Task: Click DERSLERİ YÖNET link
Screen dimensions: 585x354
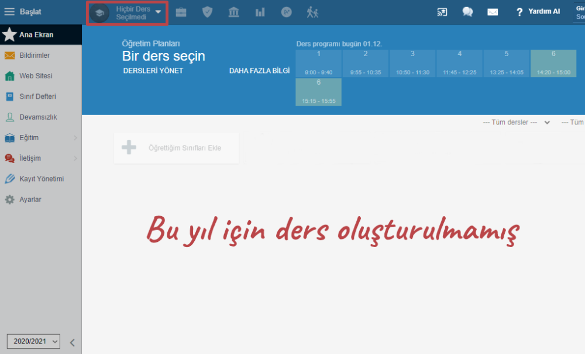Action: point(153,71)
